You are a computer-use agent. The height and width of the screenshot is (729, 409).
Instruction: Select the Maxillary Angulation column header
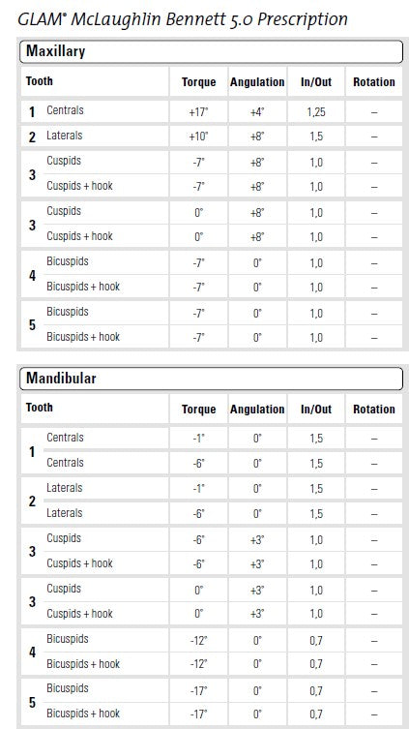click(257, 82)
